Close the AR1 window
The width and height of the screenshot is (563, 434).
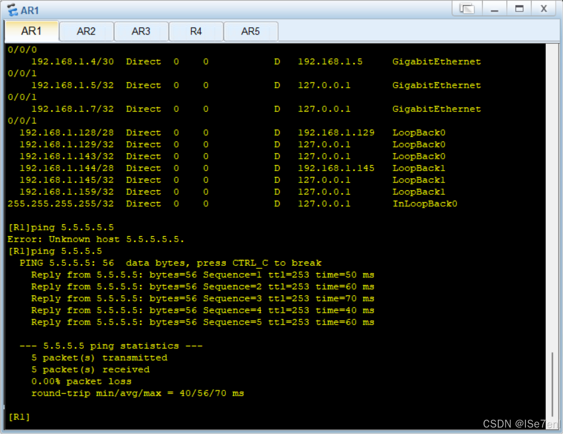(x=544, y=8)
